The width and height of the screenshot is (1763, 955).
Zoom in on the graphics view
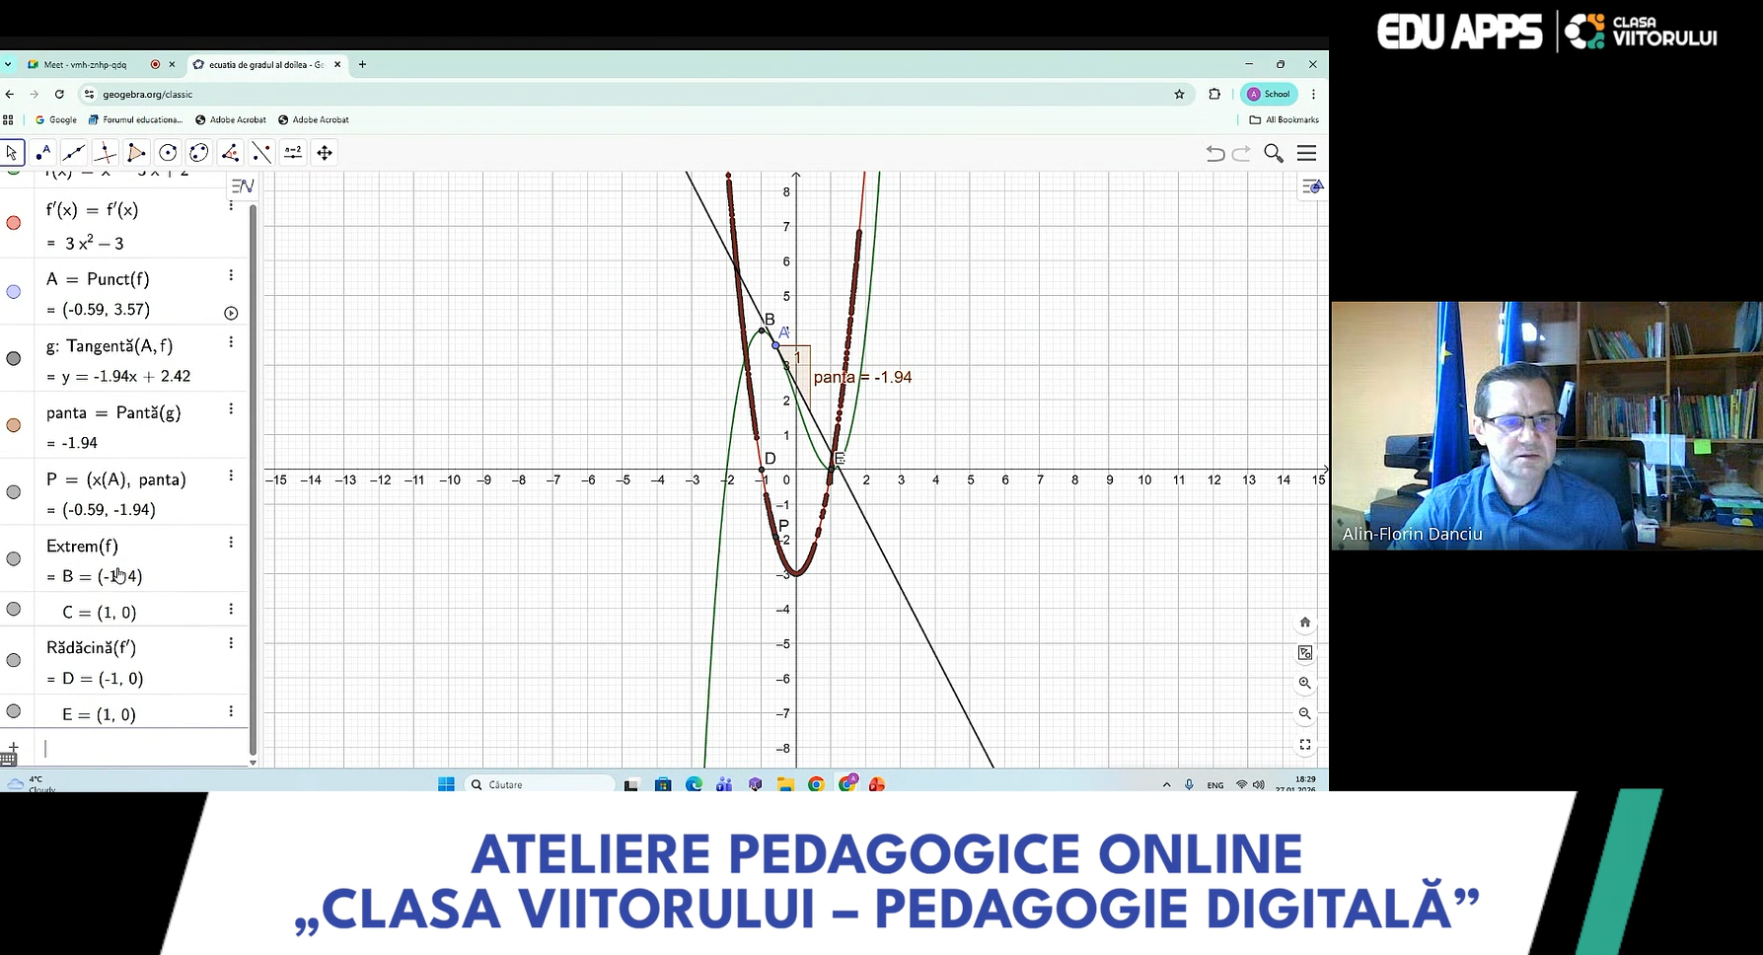point(1305,684)
